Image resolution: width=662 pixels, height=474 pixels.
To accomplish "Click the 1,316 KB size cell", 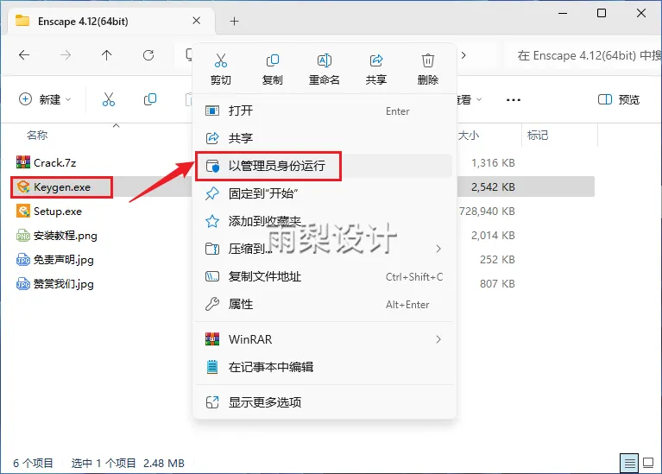I will tap(493, 162).
